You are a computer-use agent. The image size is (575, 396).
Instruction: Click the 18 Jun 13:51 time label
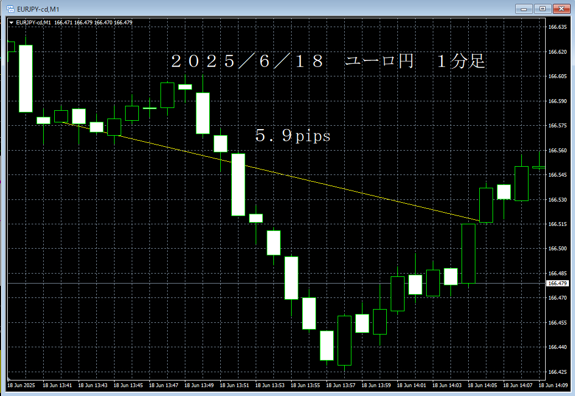click(x=234, y=385)
